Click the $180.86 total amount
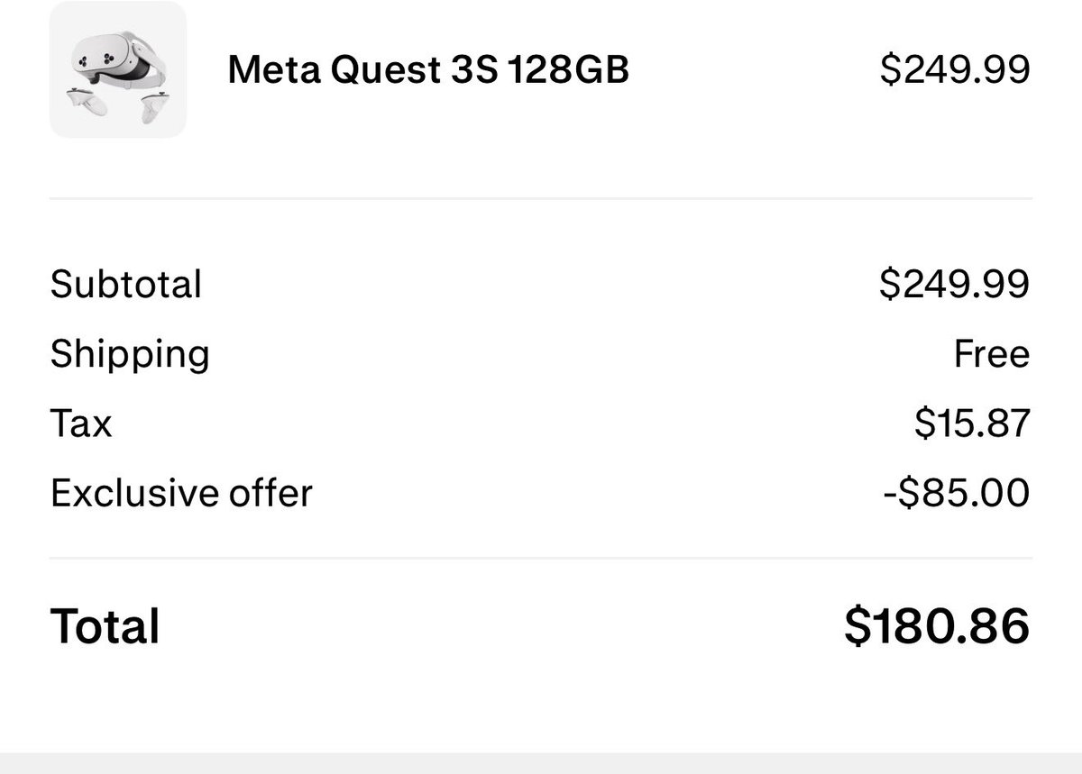 (x=937, y=625)
